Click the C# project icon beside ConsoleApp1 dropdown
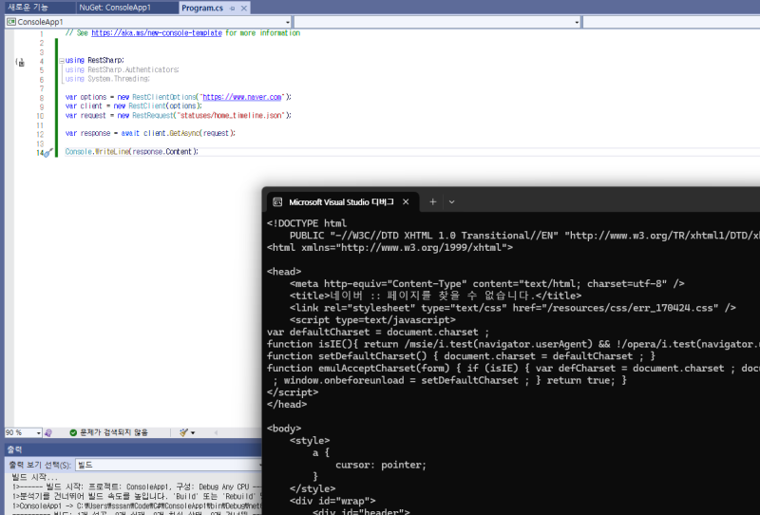Screen dimensions: 760x515 10,21
